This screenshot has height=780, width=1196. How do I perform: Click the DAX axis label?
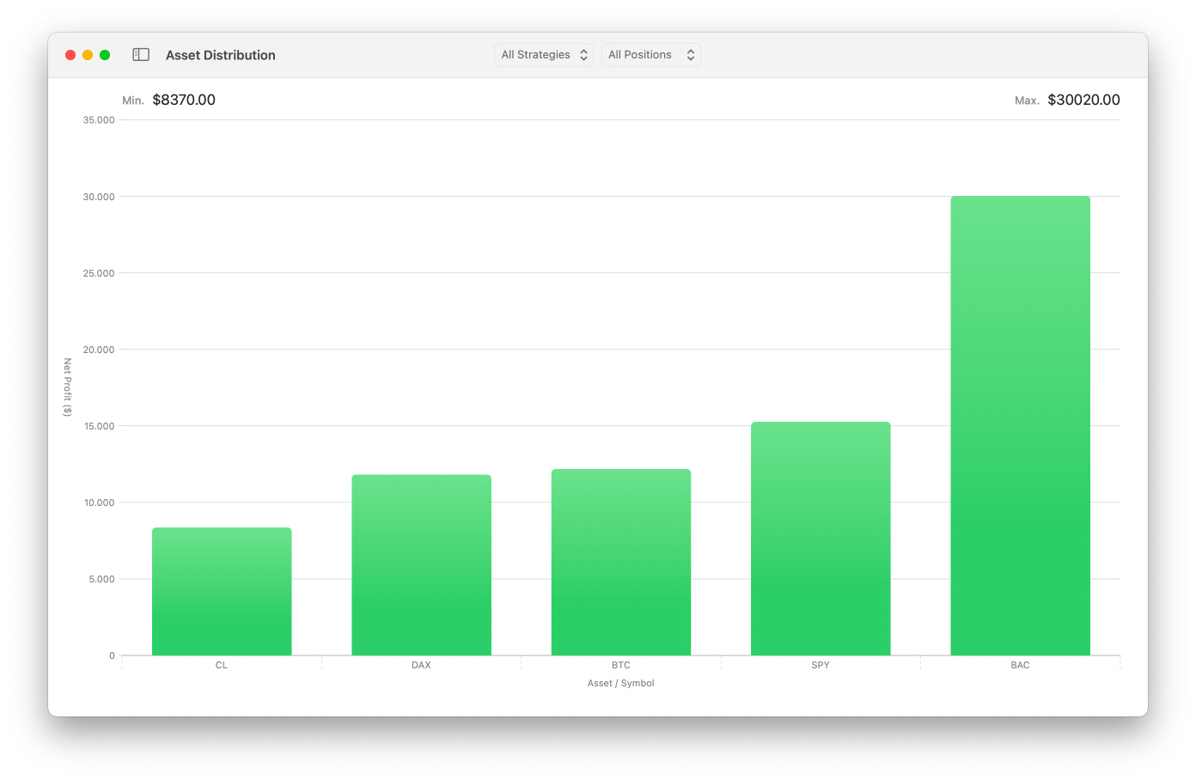(x=421, y=665)
